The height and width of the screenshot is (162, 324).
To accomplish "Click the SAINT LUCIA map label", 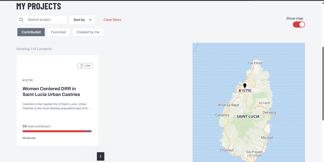I will tap(248, 117).
